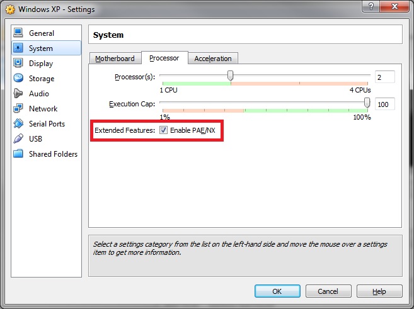This screenshot has height=309, width=414.
Task: Select Serial Ports settings category
Action: (46, 123)
